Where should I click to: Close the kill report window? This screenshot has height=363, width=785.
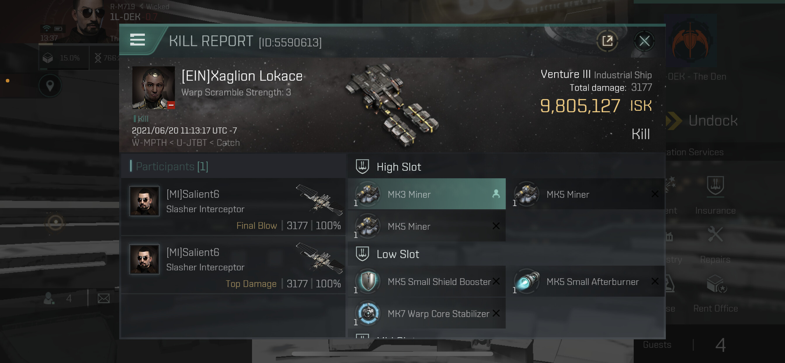click(x=644, y=41)
